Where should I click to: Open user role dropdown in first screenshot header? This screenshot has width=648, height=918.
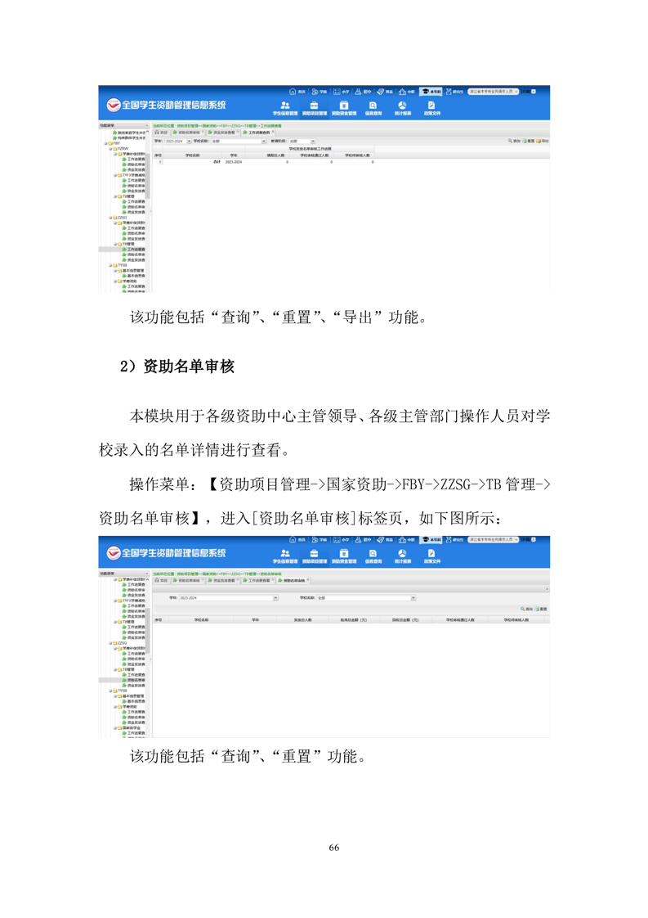493,92
